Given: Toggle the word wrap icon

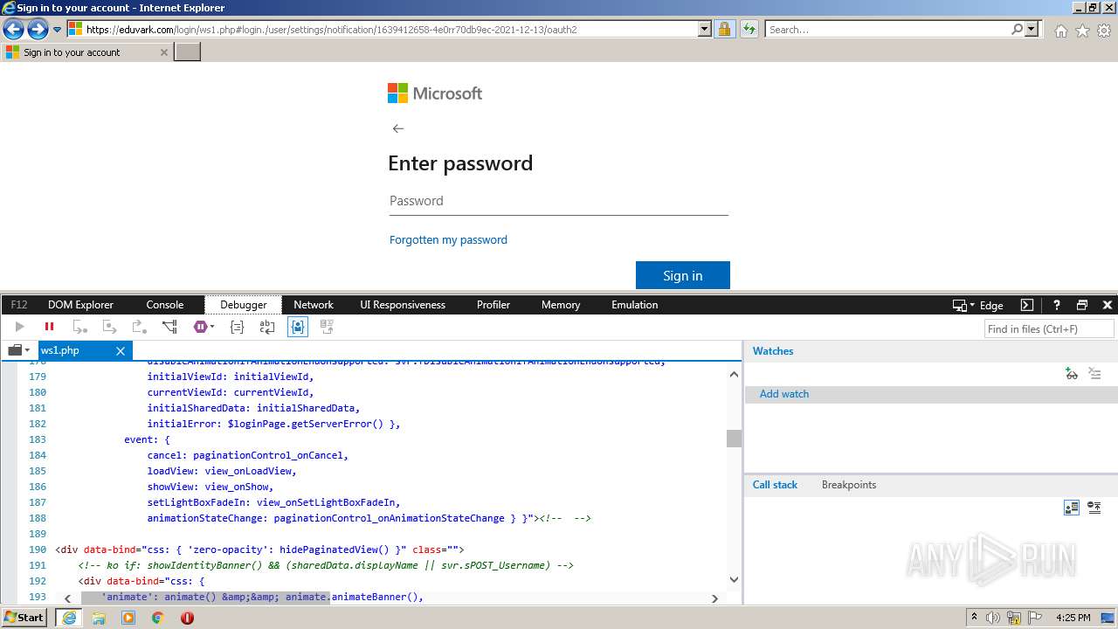Looking at the screenshot, I should 267,327.
